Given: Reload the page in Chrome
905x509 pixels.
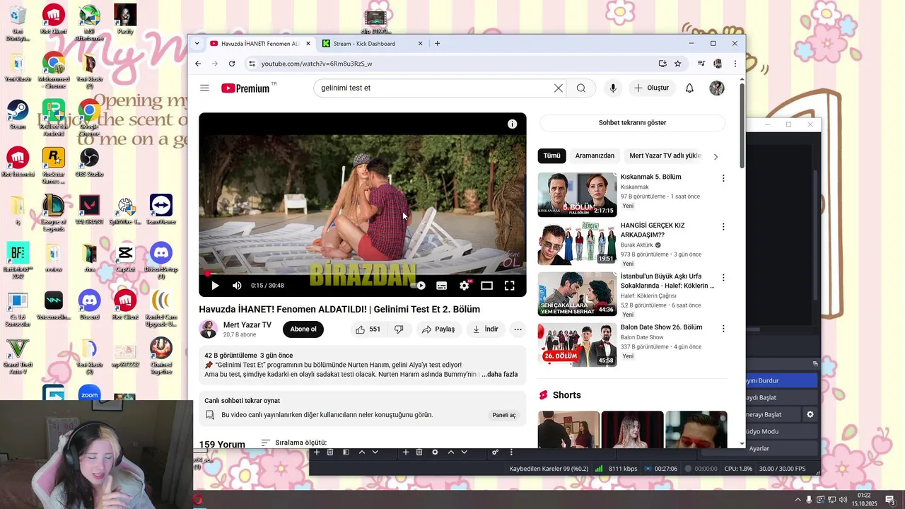Looking at the screenshot, I should (231, 64).
